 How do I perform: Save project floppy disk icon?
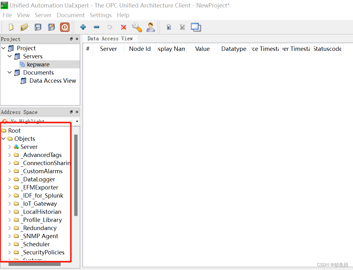[x=38, y=27]
